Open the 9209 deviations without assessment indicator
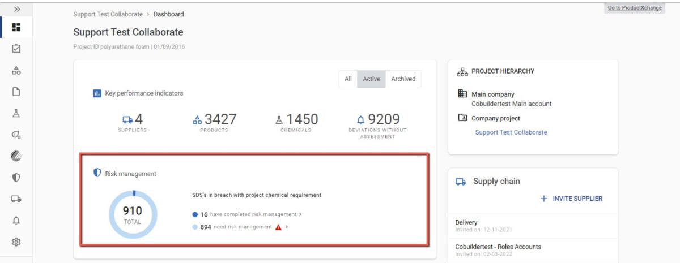This screenshot has height=263, width=680. coord(377,126)
